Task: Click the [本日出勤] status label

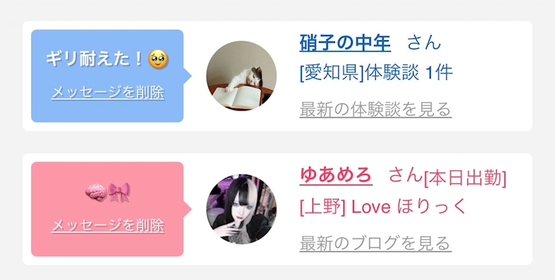Action: pos(465,179)
